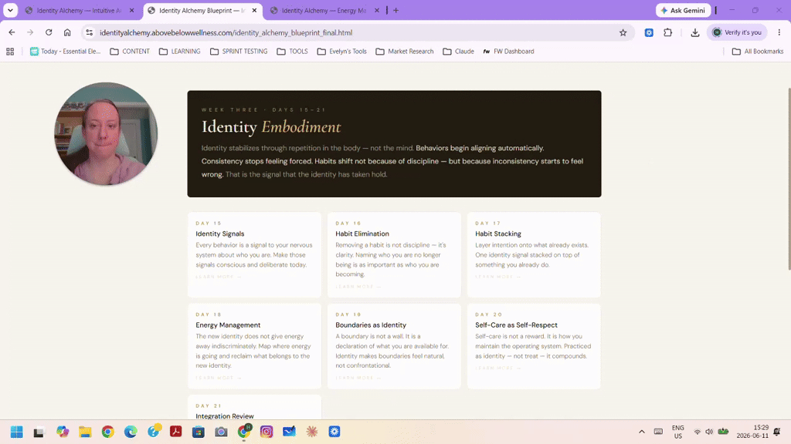This screenshot has height=444, width=791.
Task: Open the FW Dashboard bookmark
Action: 508,52
